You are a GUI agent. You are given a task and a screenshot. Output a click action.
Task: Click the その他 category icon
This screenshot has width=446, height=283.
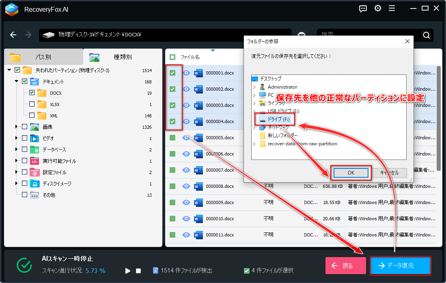point(34,195)
